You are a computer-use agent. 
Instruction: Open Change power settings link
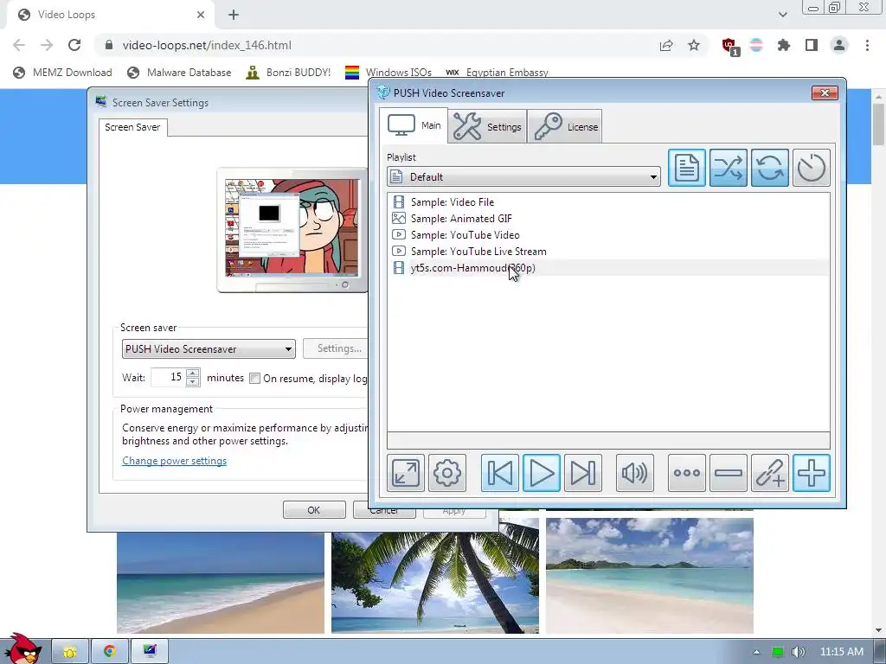pyautogui.click(x=174, y=461)
